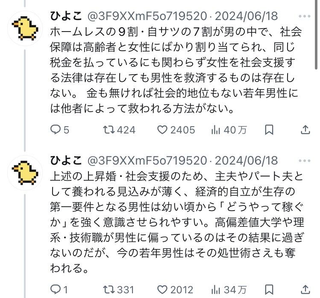320x298 pixels.
Task: Open more options menu on first tweet
Action: [305, 17]
